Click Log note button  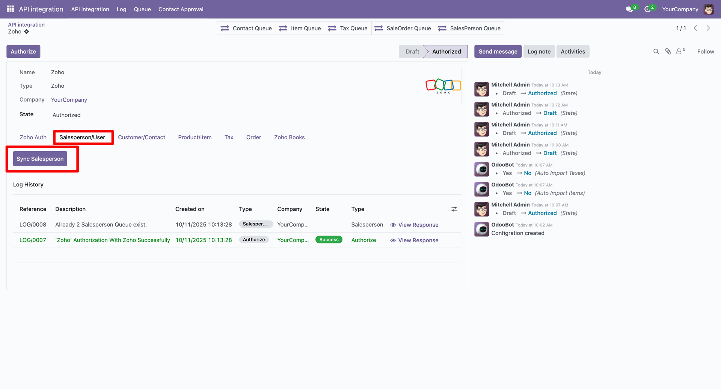click(539, 51)
